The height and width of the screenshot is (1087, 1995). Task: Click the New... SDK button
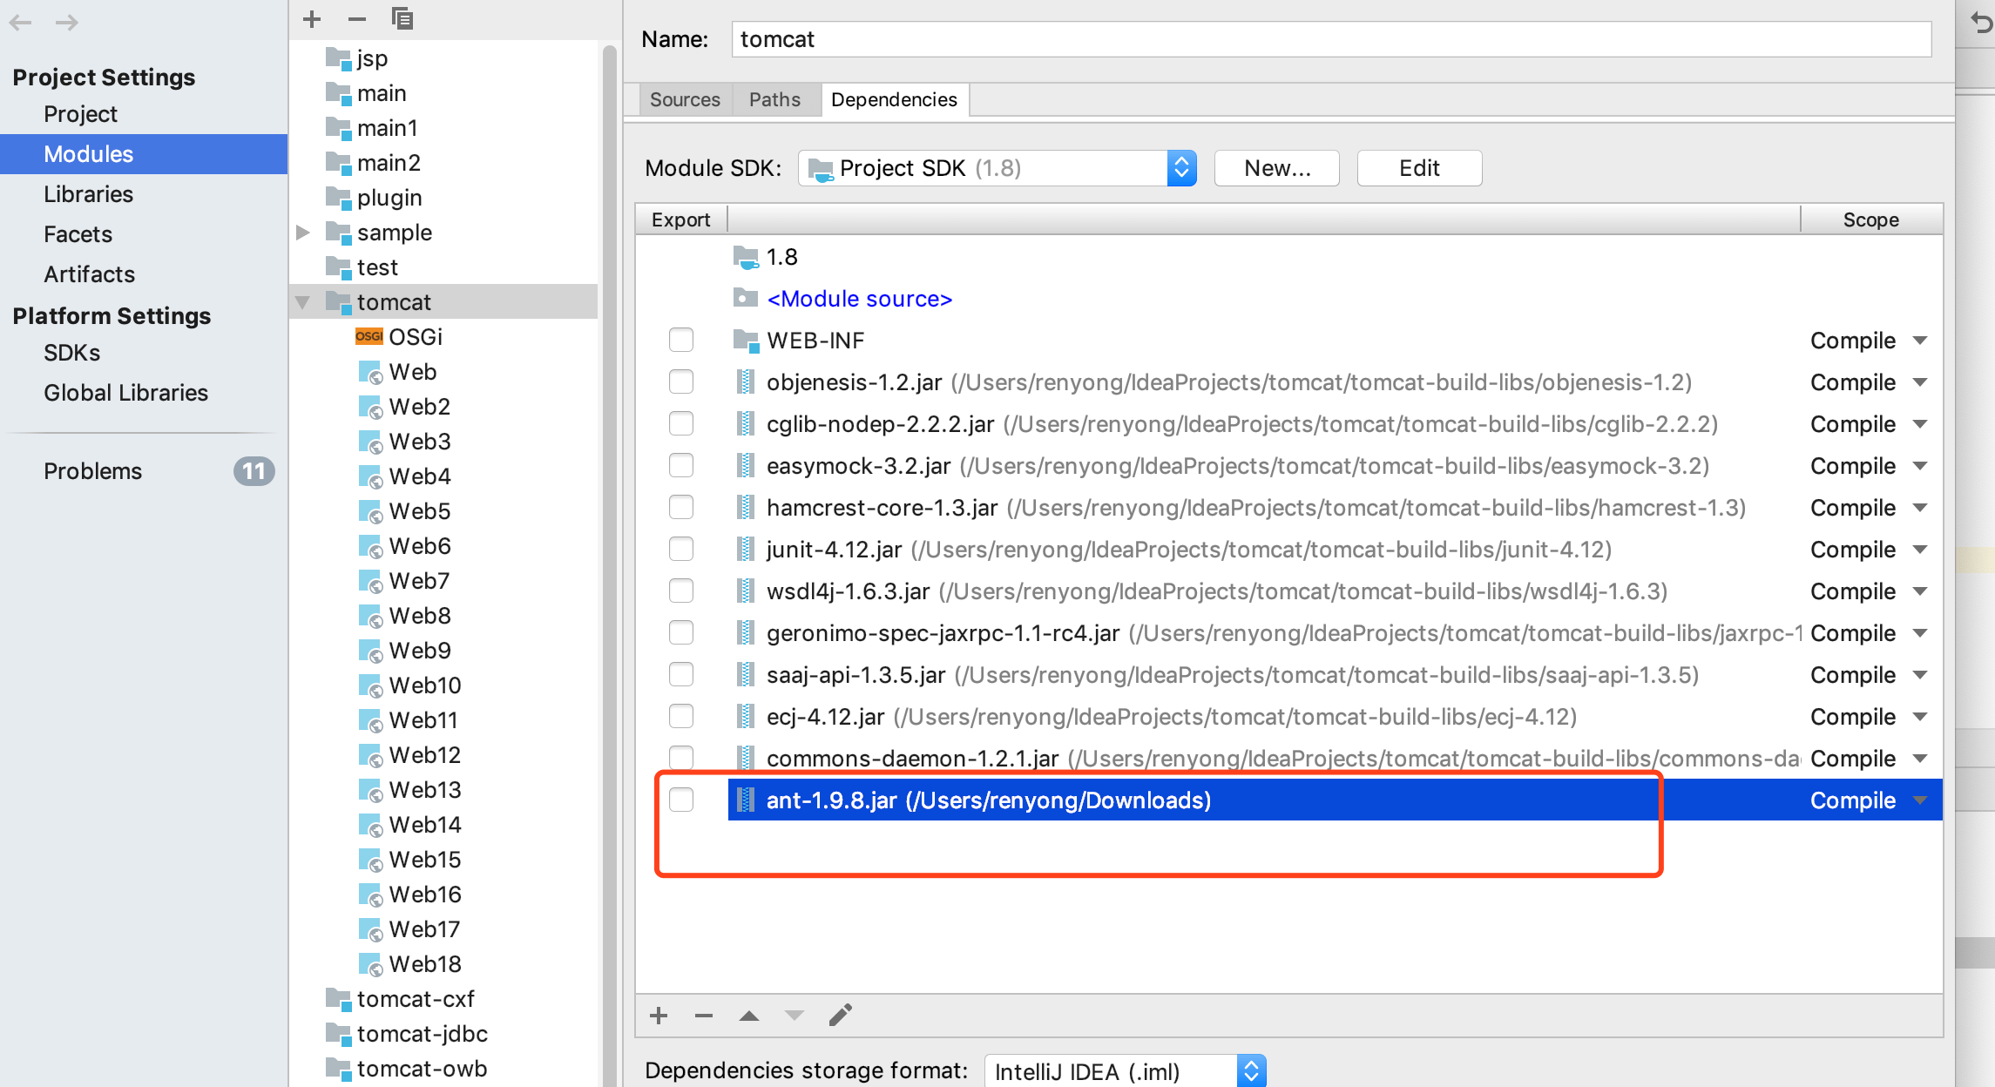click(x=1276, y=168)
